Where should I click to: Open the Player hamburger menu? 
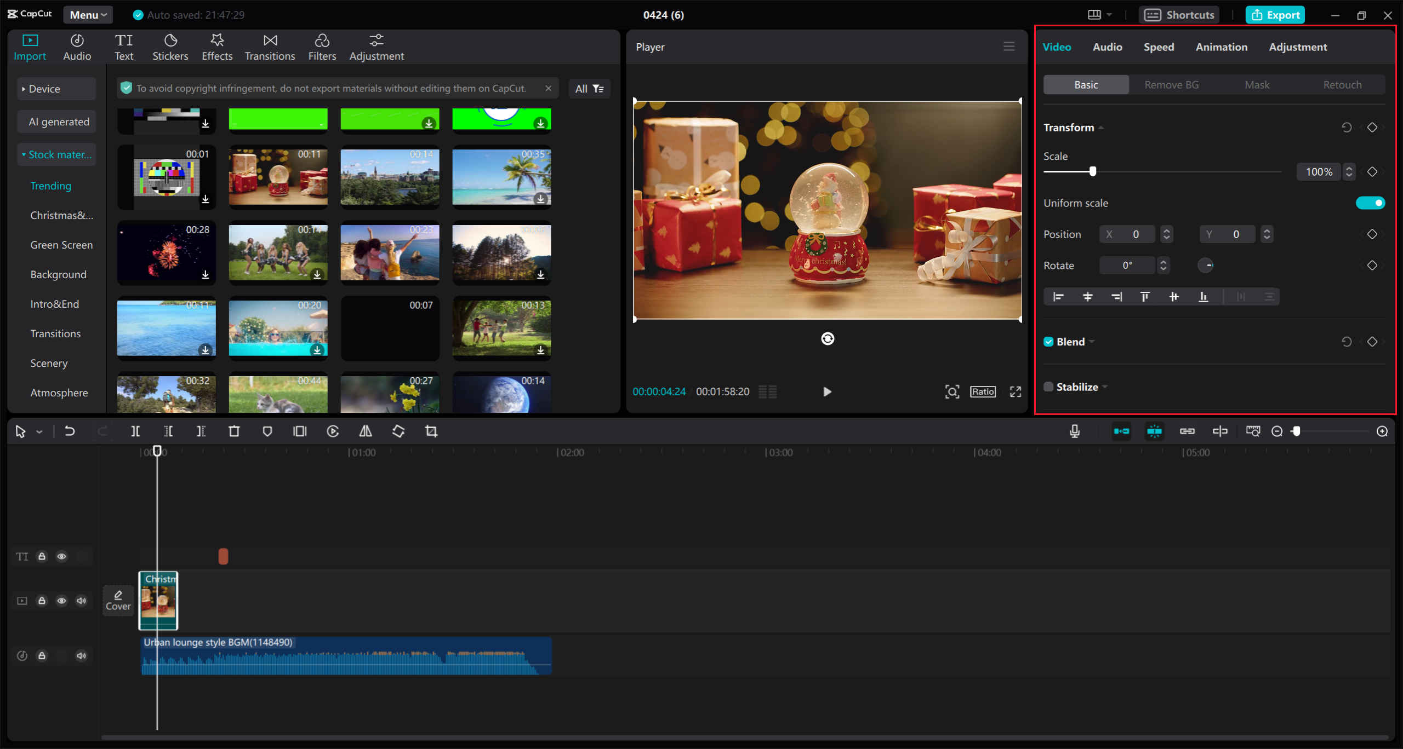[x=1009, y=47]
